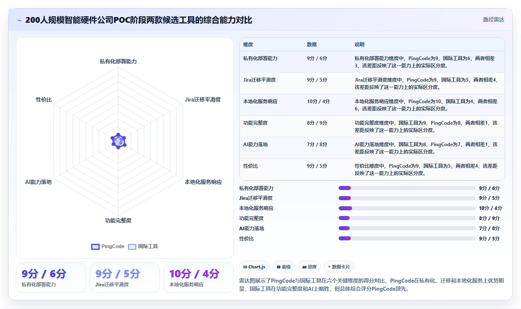Click the AI能力落地 progress bar
The image size is (521, 309).
coord(407,229)
